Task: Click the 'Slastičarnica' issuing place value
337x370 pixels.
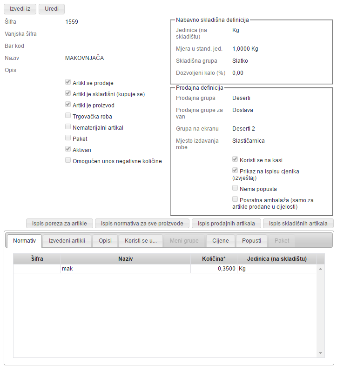Action: (x=249, y=141)
